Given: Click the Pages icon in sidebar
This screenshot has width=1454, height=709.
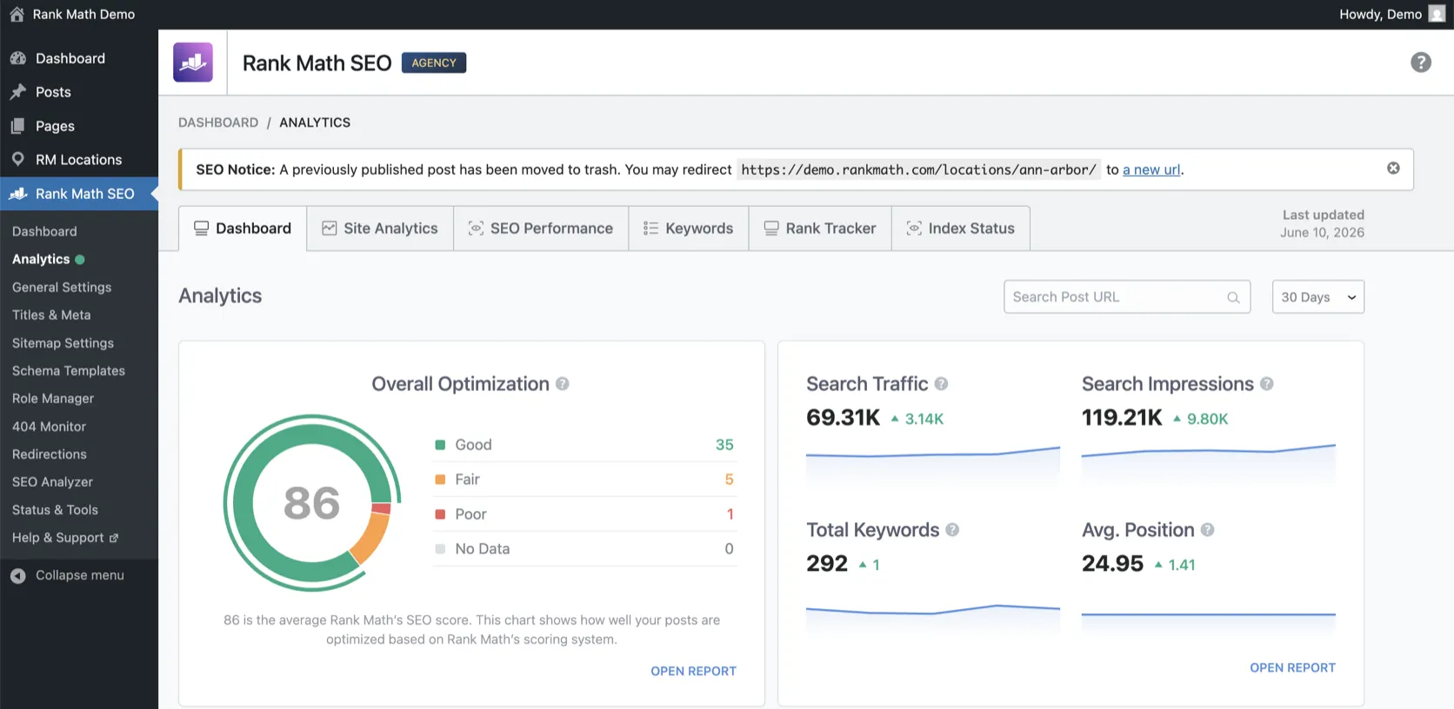Looking at the screenshot, I should point(17,126).
